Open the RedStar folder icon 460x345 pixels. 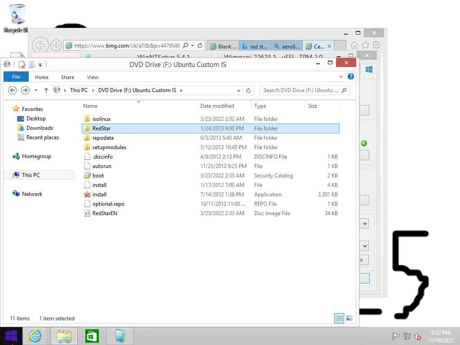click(x=87, y=128)
